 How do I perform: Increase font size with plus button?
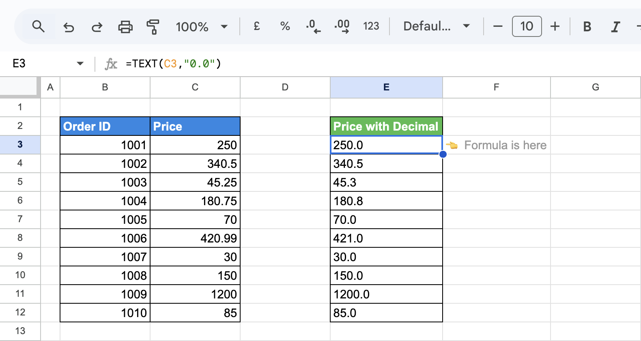tap(555, 27)
